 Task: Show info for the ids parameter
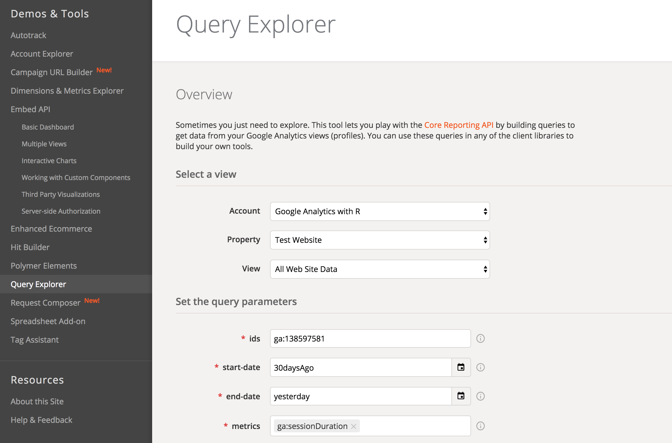pyautogui.click(x=481, y=338)
